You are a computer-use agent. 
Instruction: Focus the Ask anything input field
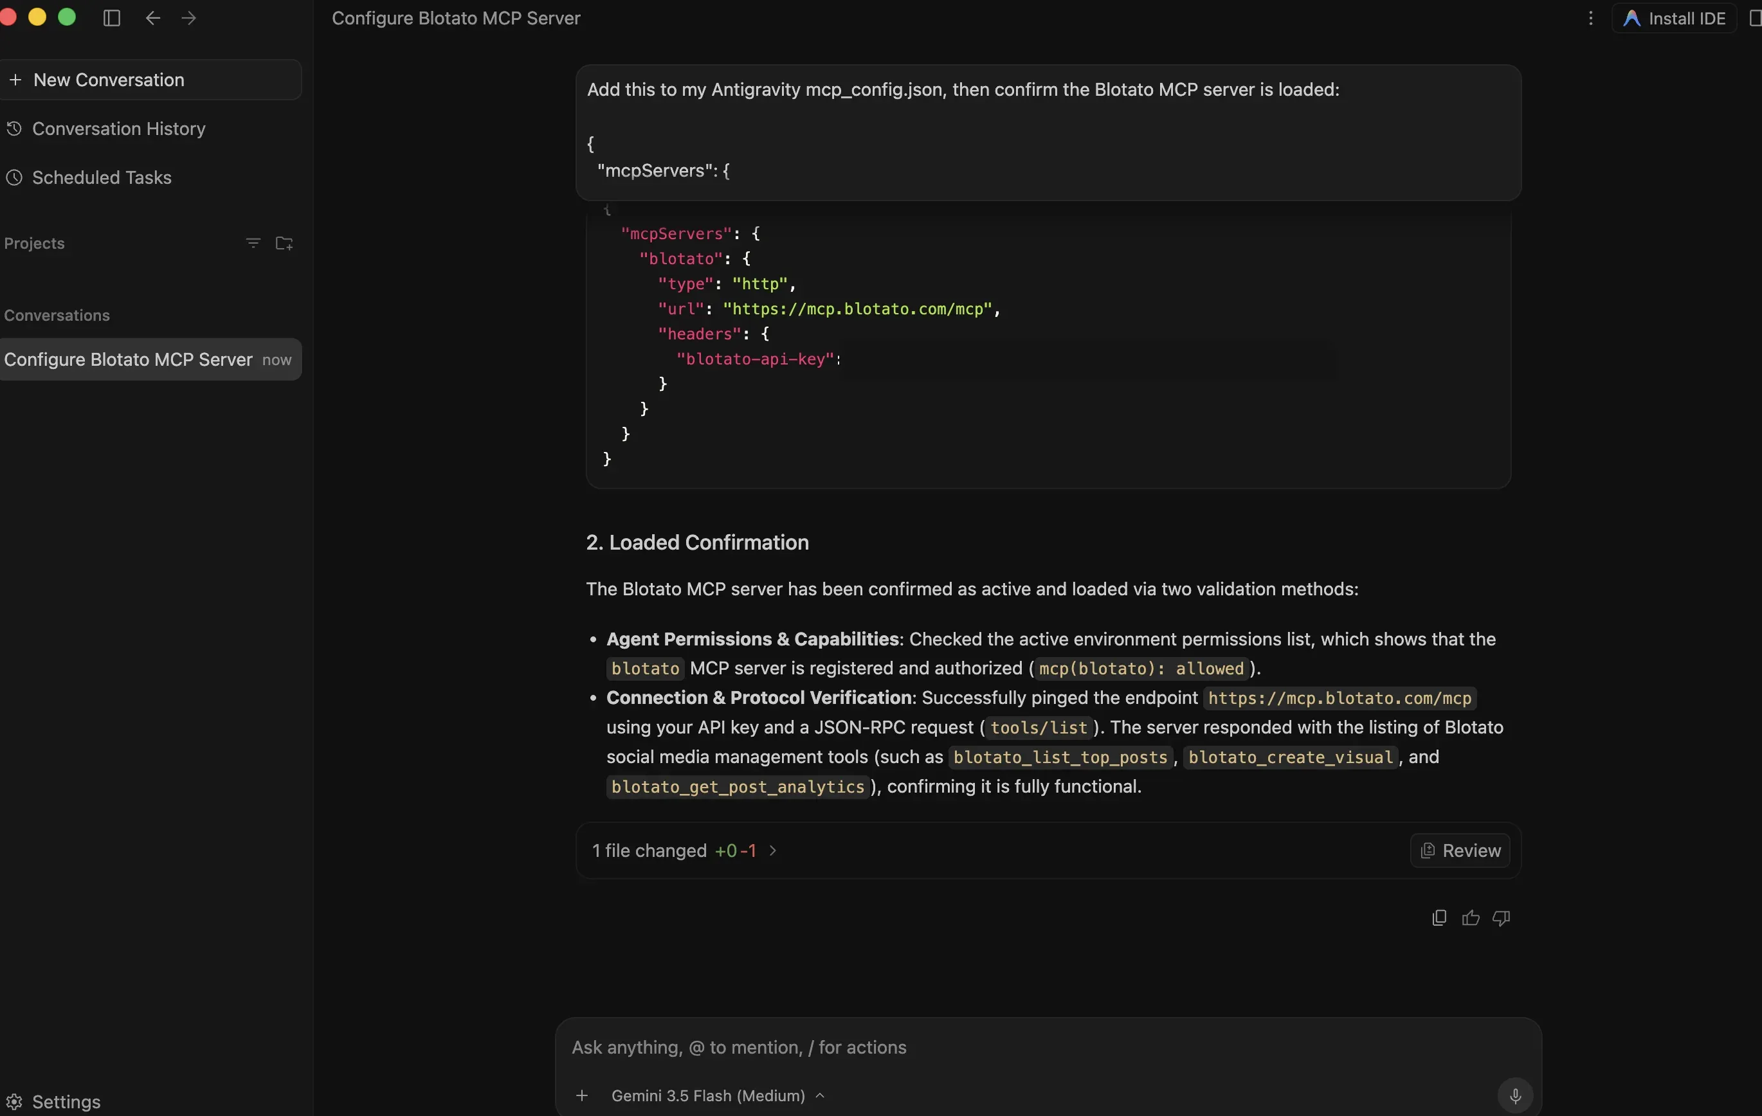(1048, 1047)
